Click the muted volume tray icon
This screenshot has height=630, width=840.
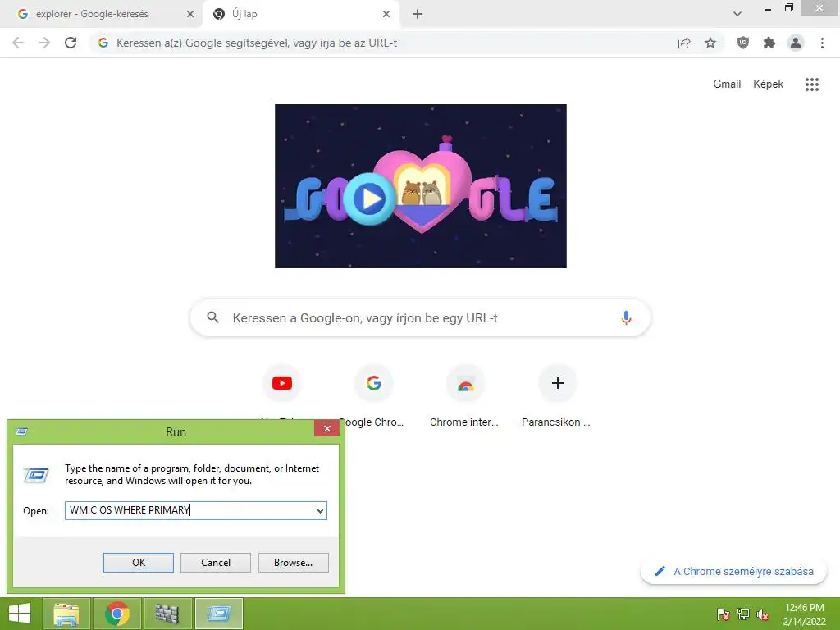coord(763,614)
